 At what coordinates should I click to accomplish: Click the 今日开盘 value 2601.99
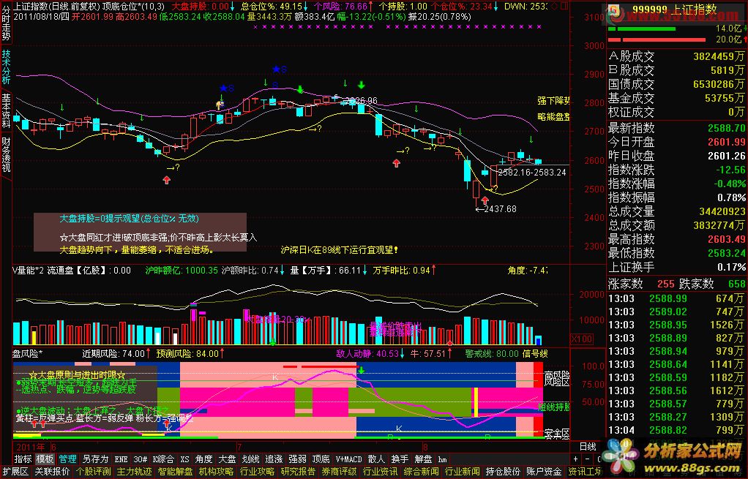click(x=726, y=142)
